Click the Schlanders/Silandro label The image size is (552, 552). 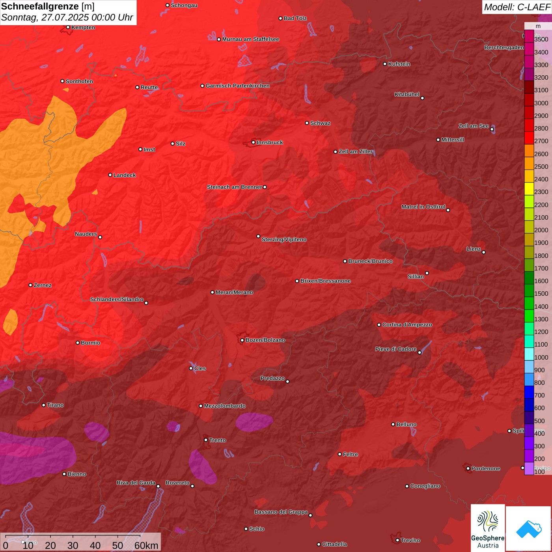pyautogui.click(x=117, y=300)
